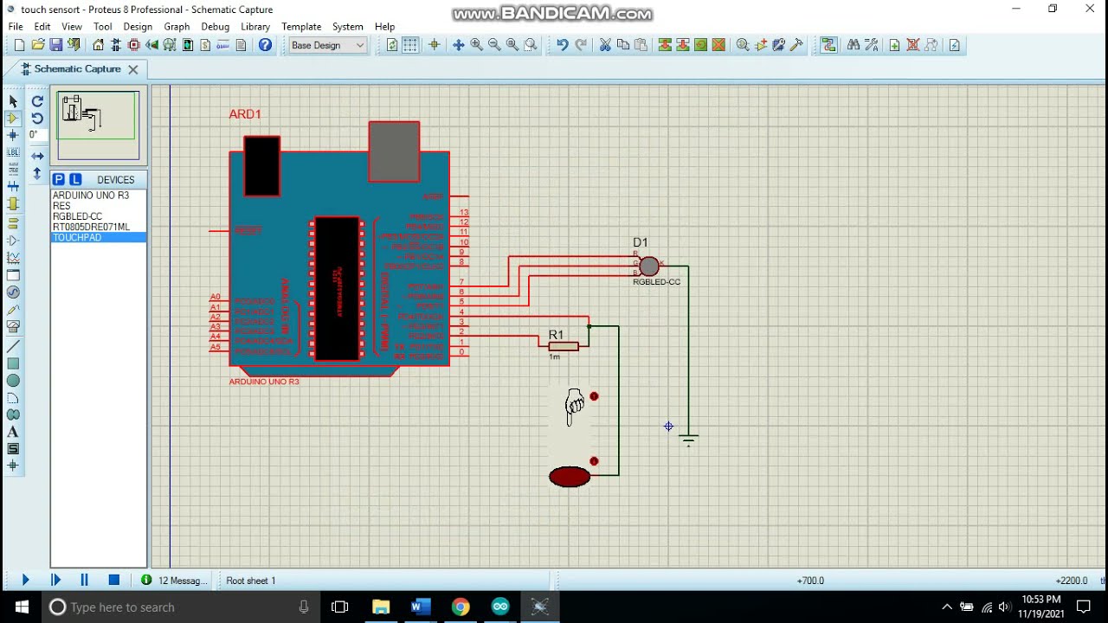This screenshot has width=1108, height=623.
Task: Select the 2D text (A) tool
Action: pos(13,432)
